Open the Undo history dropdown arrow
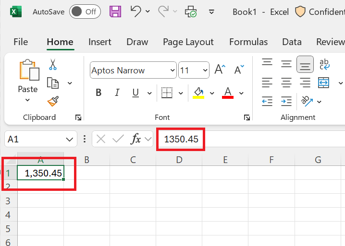The image size is (345, 246). click(x=148, y=12)
